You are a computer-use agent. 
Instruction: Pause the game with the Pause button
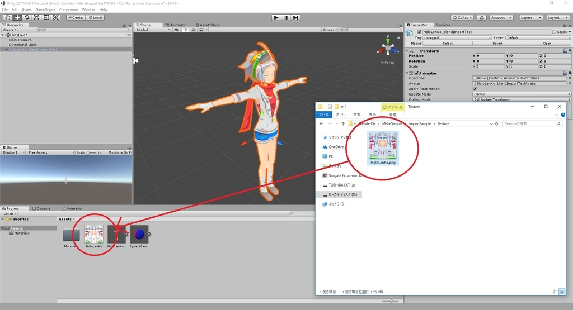(286, 17)
